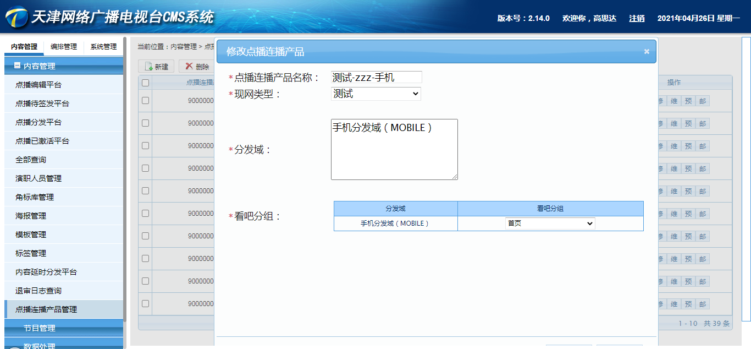Click the Tianjin TV logo icon
The height and width of the screenshot is (349, 751).
[x=16, y=17]
